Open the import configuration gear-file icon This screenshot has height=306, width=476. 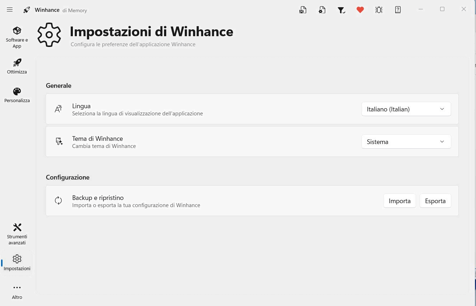point(322,10)
